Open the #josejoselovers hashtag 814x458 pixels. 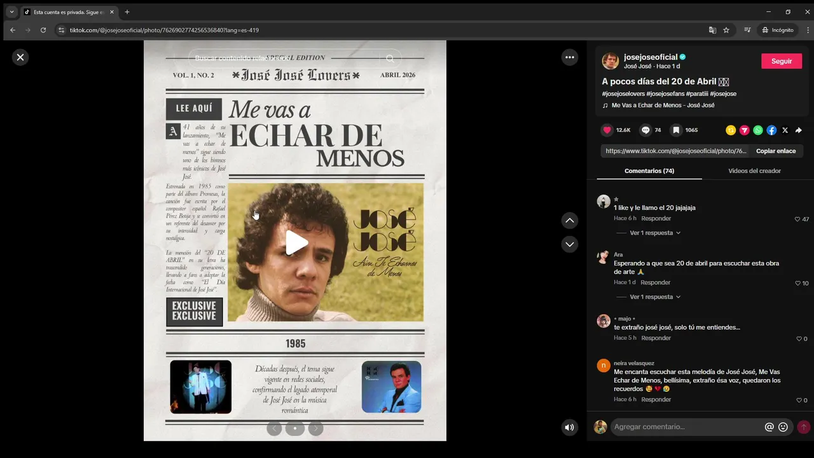point(623,94)
